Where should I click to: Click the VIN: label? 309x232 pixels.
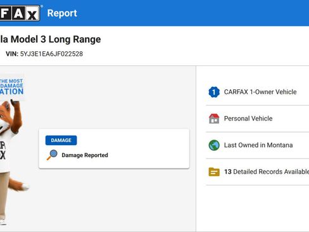click(12, 54)
